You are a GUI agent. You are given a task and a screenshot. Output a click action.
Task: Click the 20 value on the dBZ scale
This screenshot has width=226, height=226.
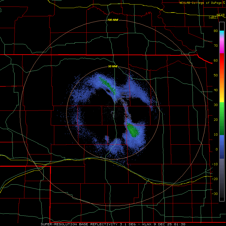click(x=216, y=120)
